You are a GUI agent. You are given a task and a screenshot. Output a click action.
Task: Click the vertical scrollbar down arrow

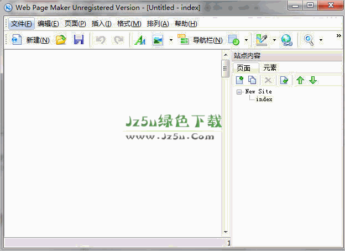tap(226, 232)
